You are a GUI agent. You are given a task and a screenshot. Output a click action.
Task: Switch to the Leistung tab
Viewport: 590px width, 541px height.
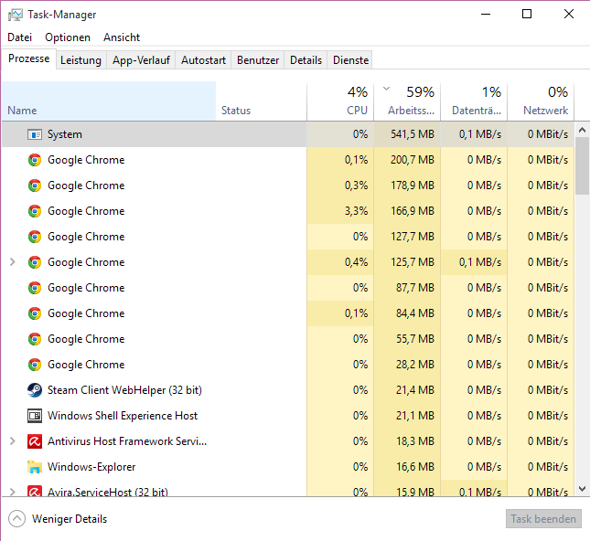pyautogui.click(x=80, y=60)
